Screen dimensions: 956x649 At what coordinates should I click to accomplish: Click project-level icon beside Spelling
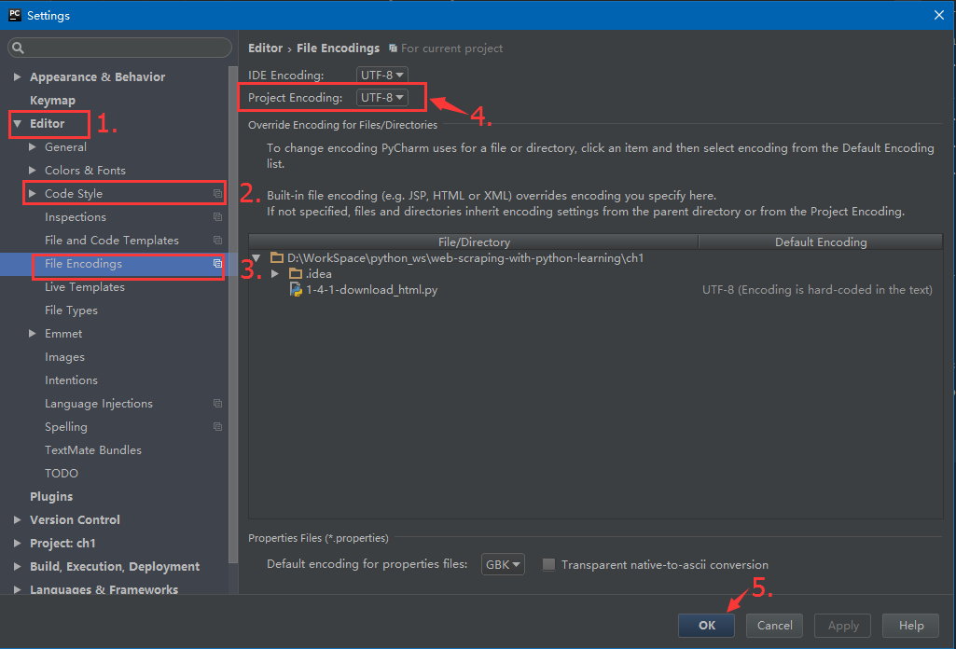217,426
